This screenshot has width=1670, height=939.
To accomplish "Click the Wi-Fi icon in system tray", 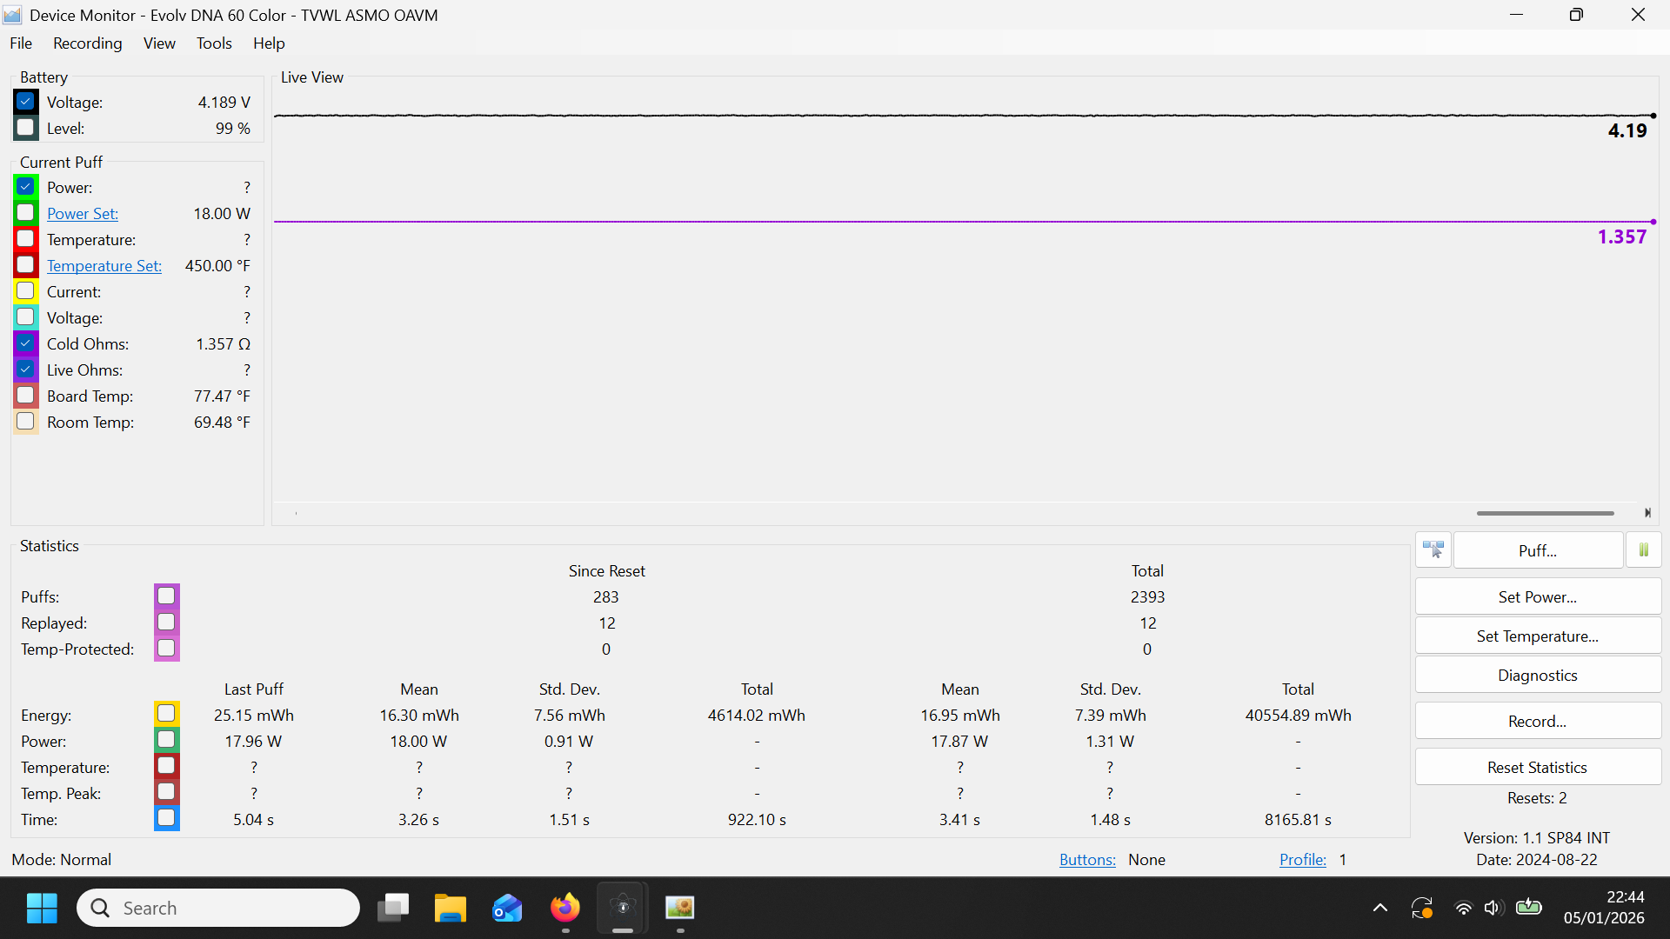I will click(1463, 909).
